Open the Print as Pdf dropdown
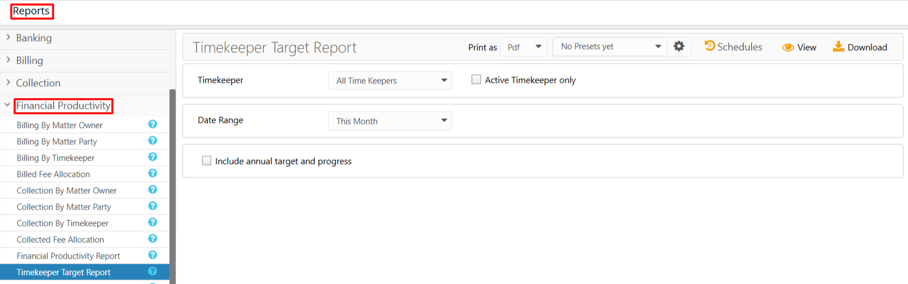This screenshot has width=908, height=284. pyautogui.click(x=523, y=47)
